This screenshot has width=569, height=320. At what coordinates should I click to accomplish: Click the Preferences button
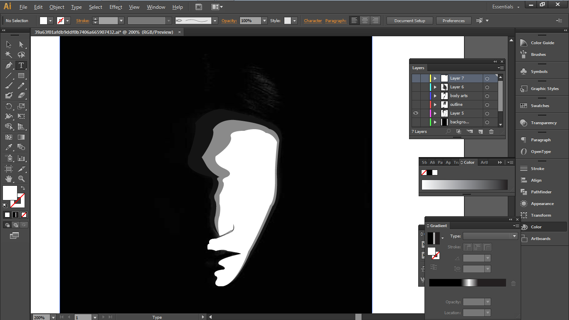(x=454, y=20)
